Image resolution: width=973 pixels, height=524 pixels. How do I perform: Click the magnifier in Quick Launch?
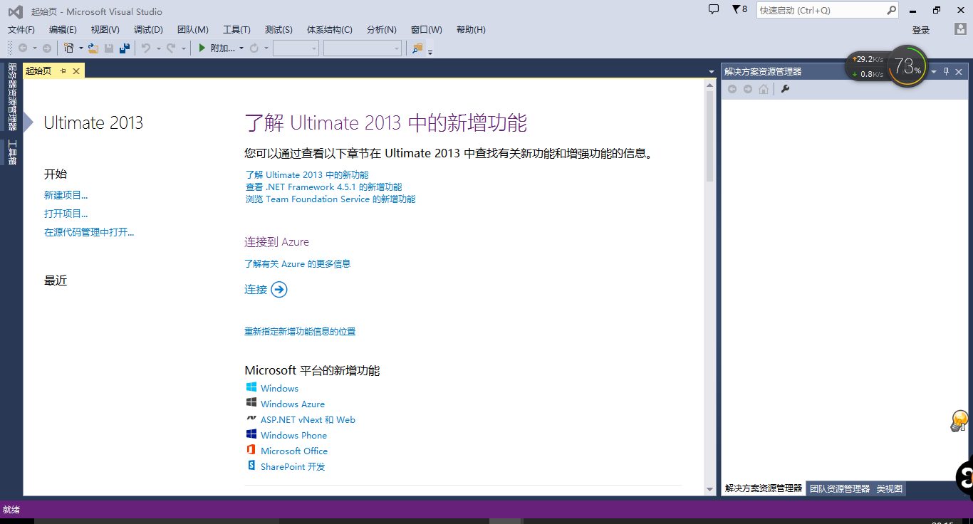click(891, 10)
